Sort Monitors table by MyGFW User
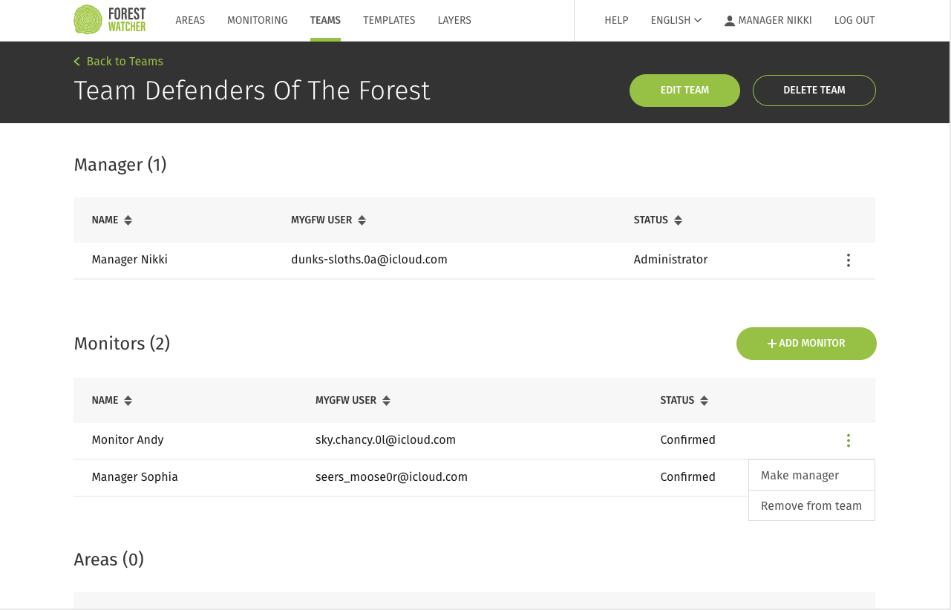Screen dimensions: 951x610 pyautogui.click(x=386, y=401)
